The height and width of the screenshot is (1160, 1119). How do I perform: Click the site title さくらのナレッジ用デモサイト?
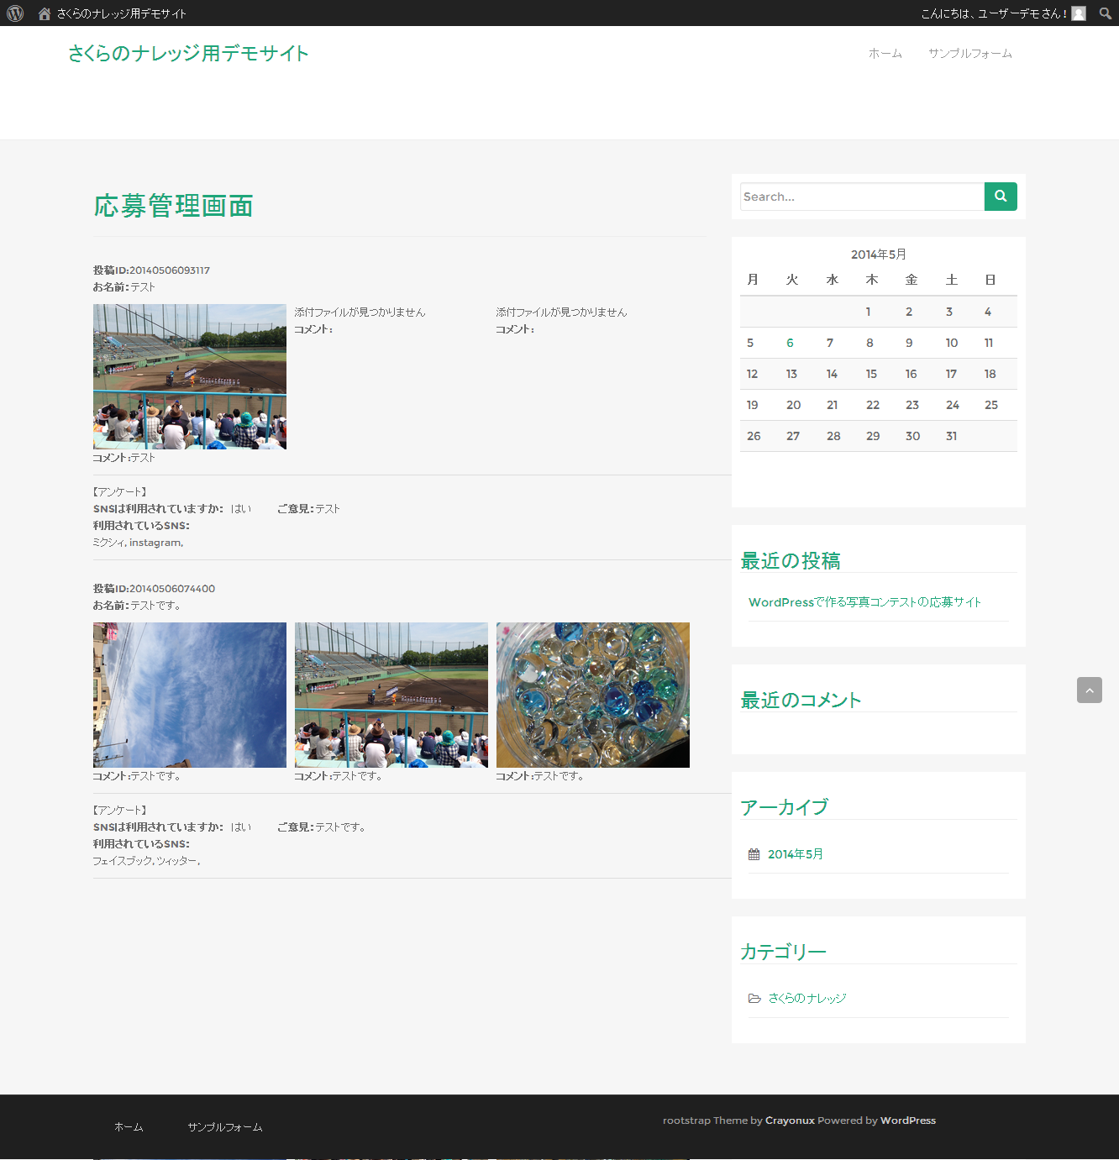(188, 54)
